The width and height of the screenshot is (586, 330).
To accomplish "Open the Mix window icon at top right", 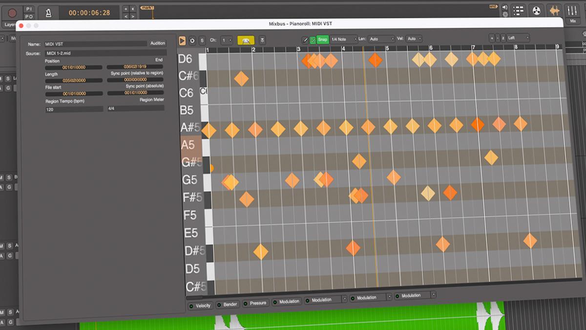I will [572, 11].
